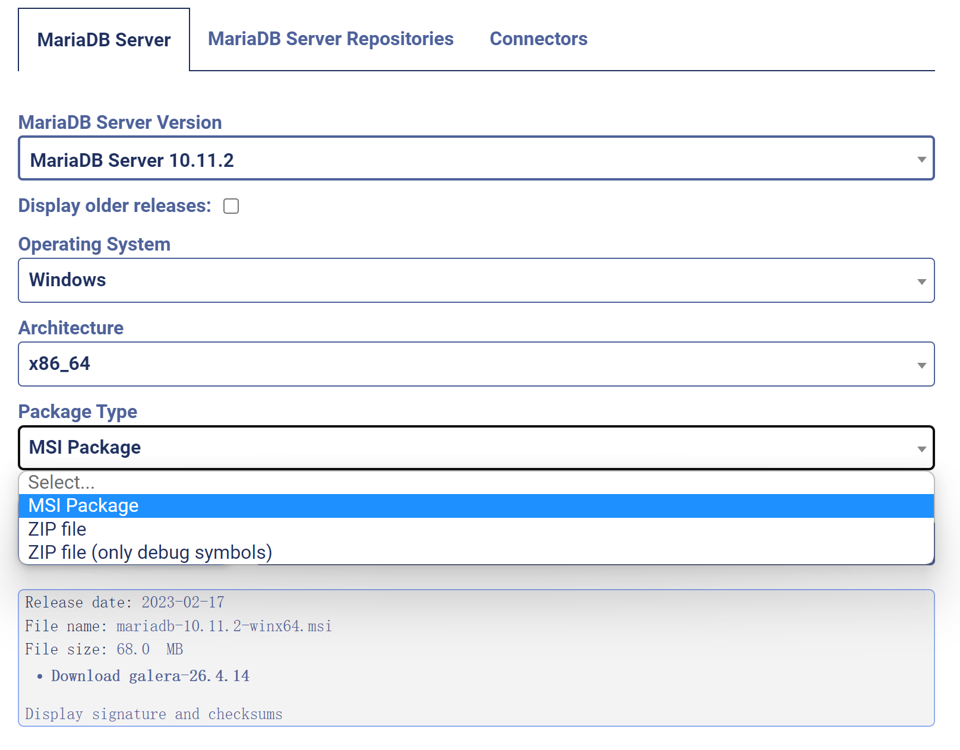Click the File size 68.0 MB text

click(x=104, y=649)
